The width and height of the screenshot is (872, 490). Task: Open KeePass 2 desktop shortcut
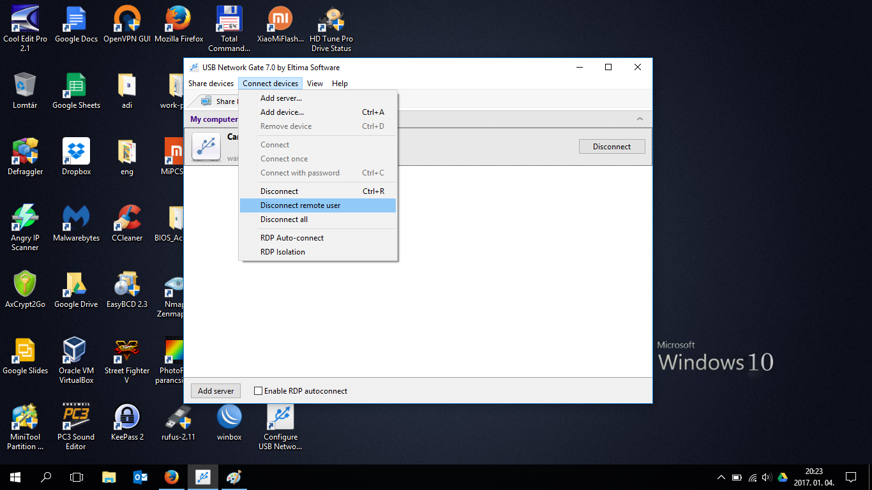[127, 417]
